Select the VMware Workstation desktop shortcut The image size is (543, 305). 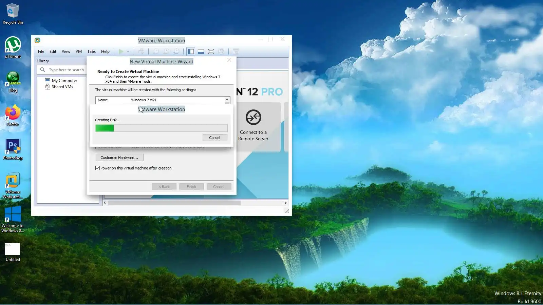click(x=13, y=186)
